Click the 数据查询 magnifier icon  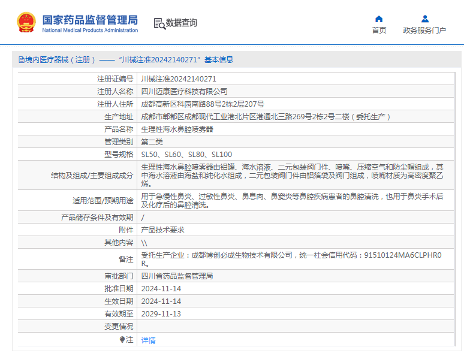pyautogui.click(x=159, y=23)
